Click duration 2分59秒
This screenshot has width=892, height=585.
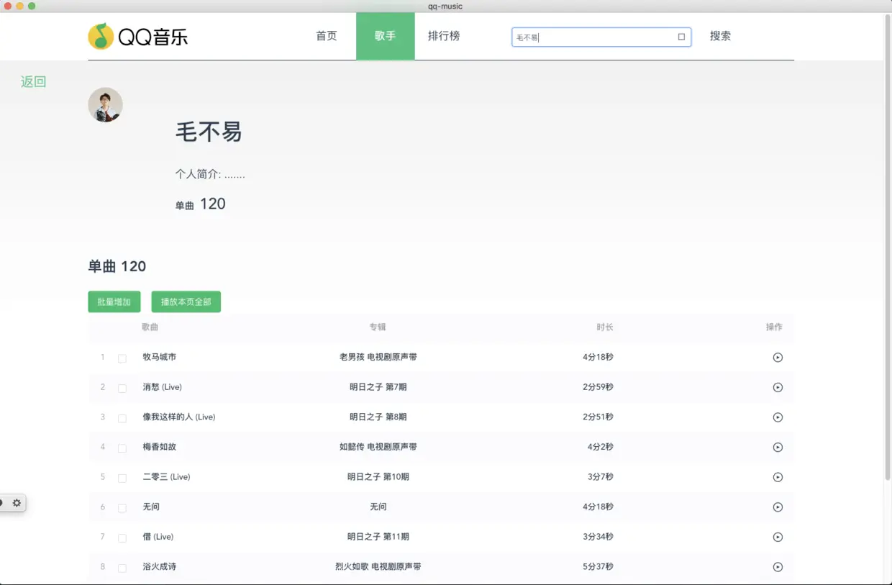598,387
